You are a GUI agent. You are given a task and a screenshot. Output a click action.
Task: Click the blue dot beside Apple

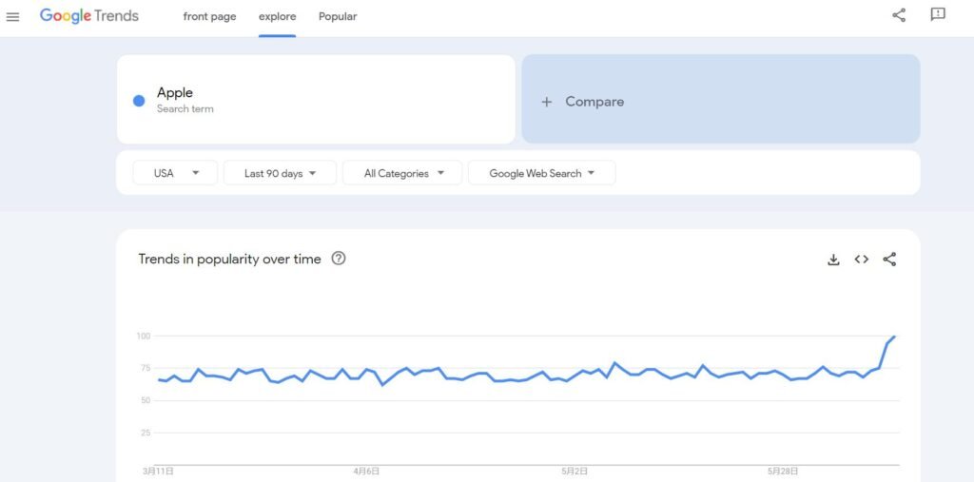139,100
